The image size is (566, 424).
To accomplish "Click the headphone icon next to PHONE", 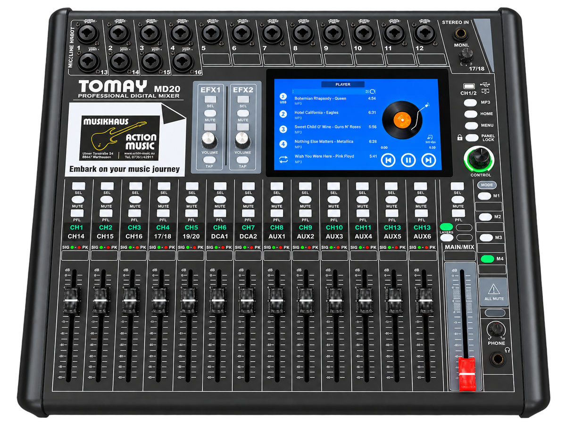I will click(x=507, y=350).
